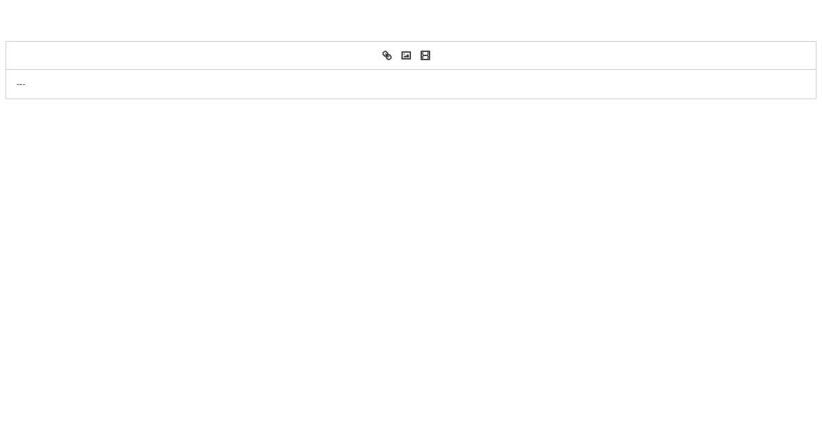Activate the link button left of image icon
This screenshot has height=431, width=822.
387,55
